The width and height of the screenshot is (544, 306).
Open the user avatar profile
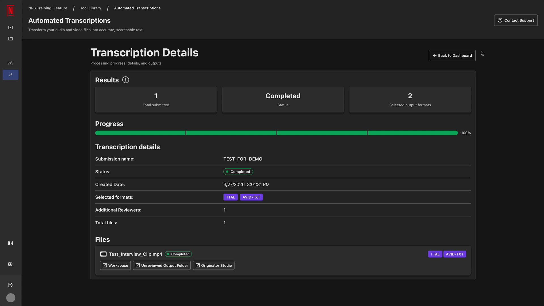[x=11, y=298]
